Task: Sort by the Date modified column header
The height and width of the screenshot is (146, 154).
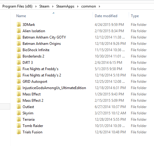Action: click(x=106, y=16)
